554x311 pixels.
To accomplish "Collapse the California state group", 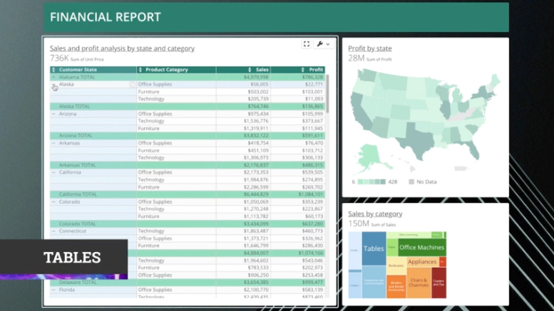I will pyautogui.click(x=53, y=172).
